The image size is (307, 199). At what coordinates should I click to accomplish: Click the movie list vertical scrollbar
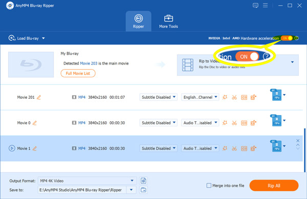(x=304, y=150)
